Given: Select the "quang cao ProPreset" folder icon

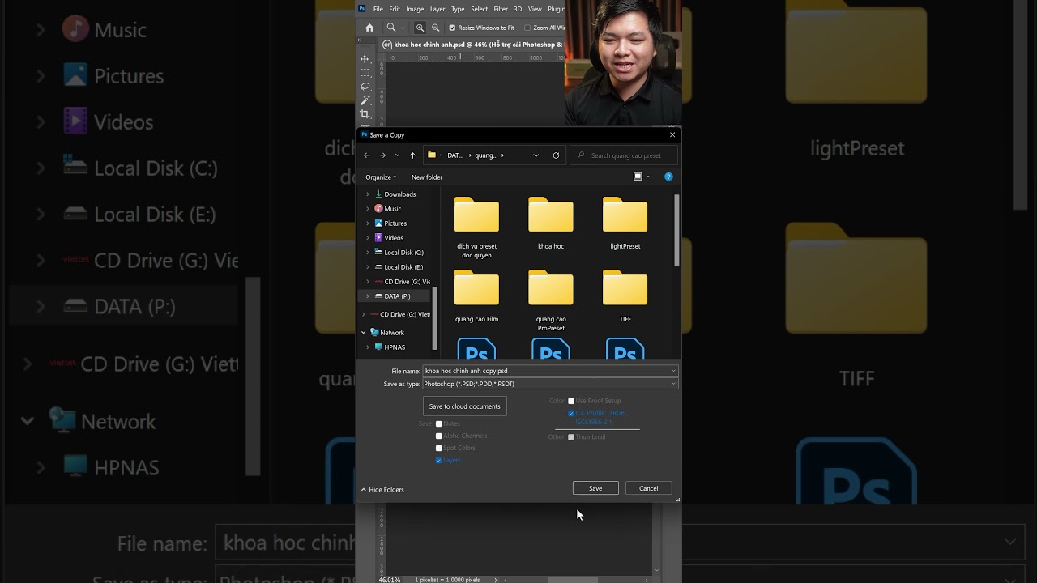Looking at the screenshot, I should click(551, 287).
